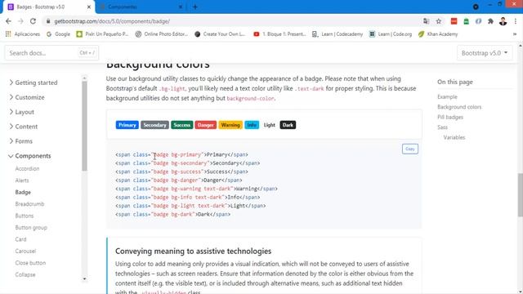Click the blue Primary badge
Screen dimensions: 523x294
(127, 125)
